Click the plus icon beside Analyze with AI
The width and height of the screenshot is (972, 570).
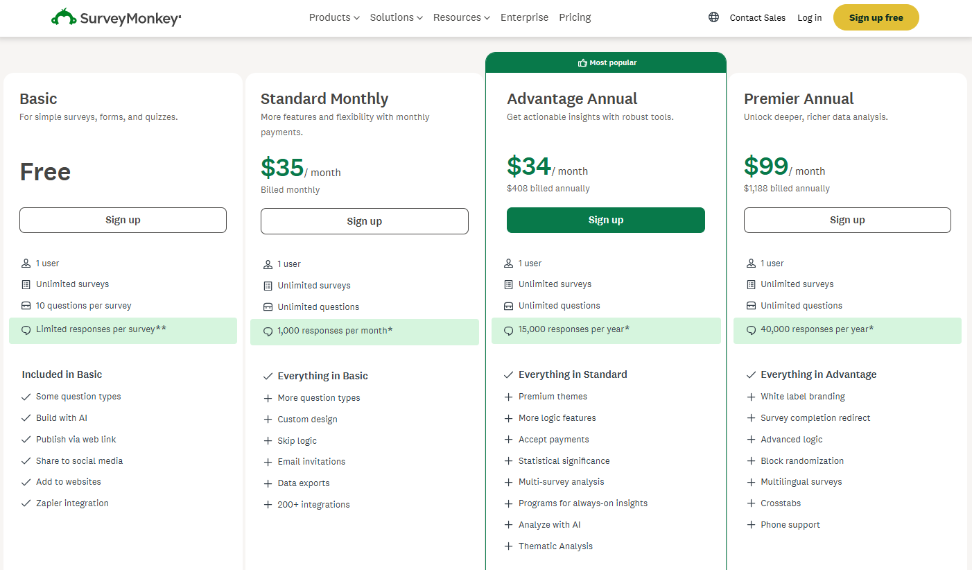point(508,525)
